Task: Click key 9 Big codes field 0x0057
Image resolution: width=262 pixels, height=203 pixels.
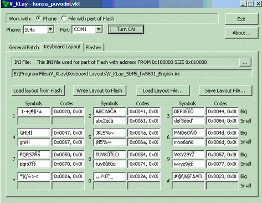Action: pyautogui.click(x=222, y=154)
